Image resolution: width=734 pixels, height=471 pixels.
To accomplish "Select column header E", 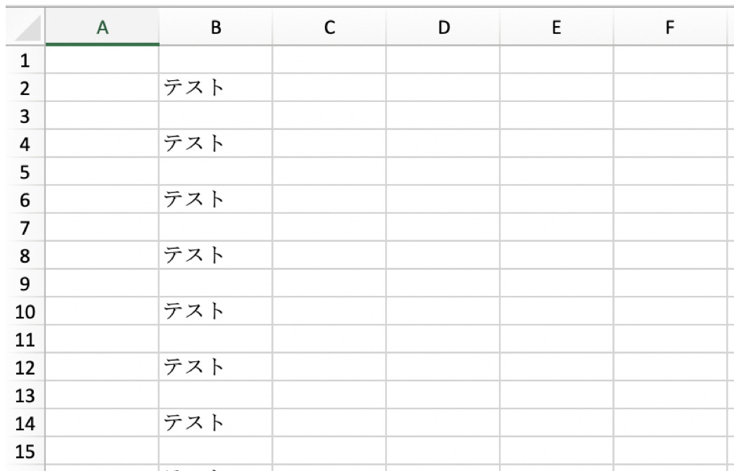I will [556, 28].
